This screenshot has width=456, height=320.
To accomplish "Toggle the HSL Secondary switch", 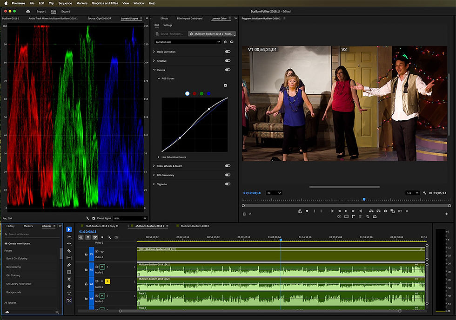I will 228,175.
